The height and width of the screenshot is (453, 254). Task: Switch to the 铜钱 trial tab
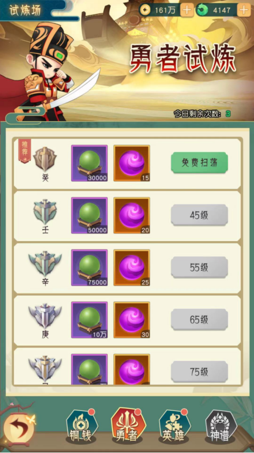pyautogui.click(x=82, y=426)
